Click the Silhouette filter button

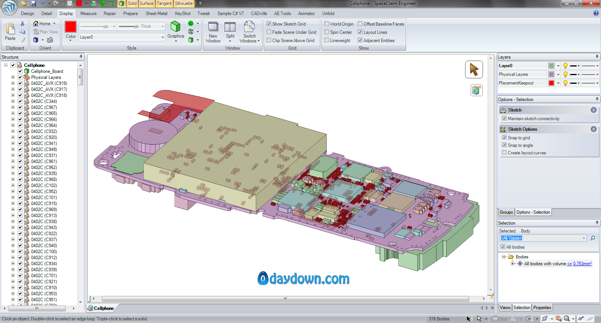pos(184,3)
